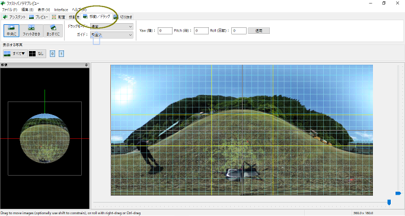Expand the ドラッグモード dropdown
This screenshot has width=405, height=216.
(x=112, y=27)
